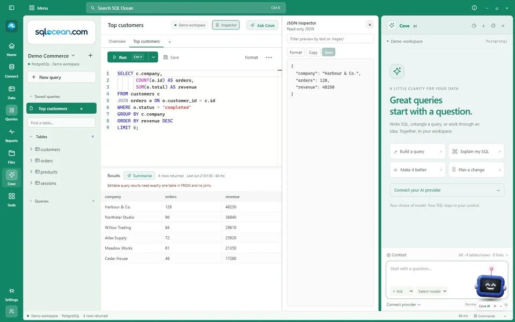The height and width of the screenshot is (322, 515).
Task: Click the SQL Ocean wave logo icon
Action: tap(11, 26)
